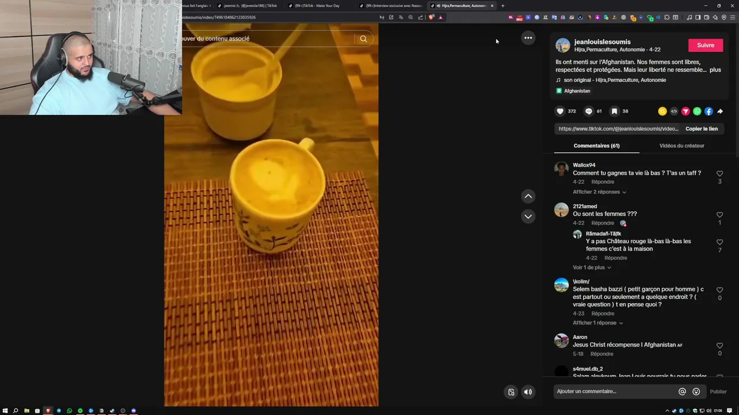This screenshot has height=415, width=739.
Task: Like Aaron's comment
Action: (719, 346)
